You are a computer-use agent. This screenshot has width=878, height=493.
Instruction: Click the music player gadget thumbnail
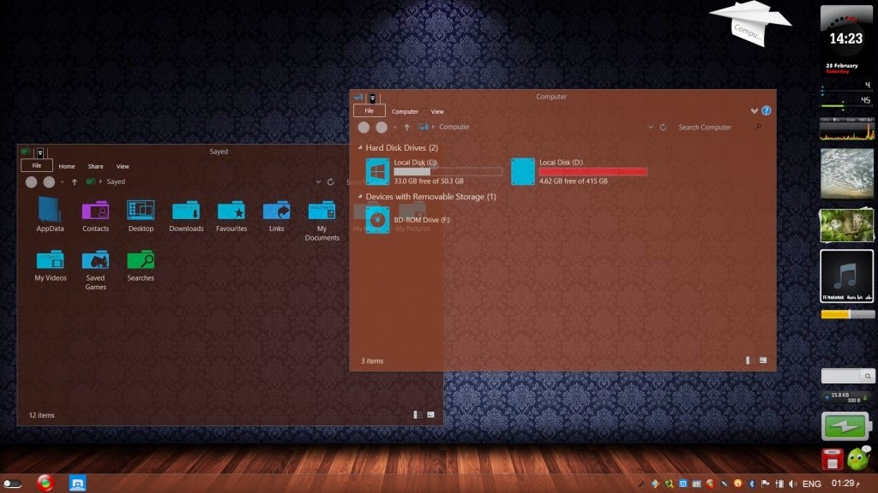pos(846,276)
